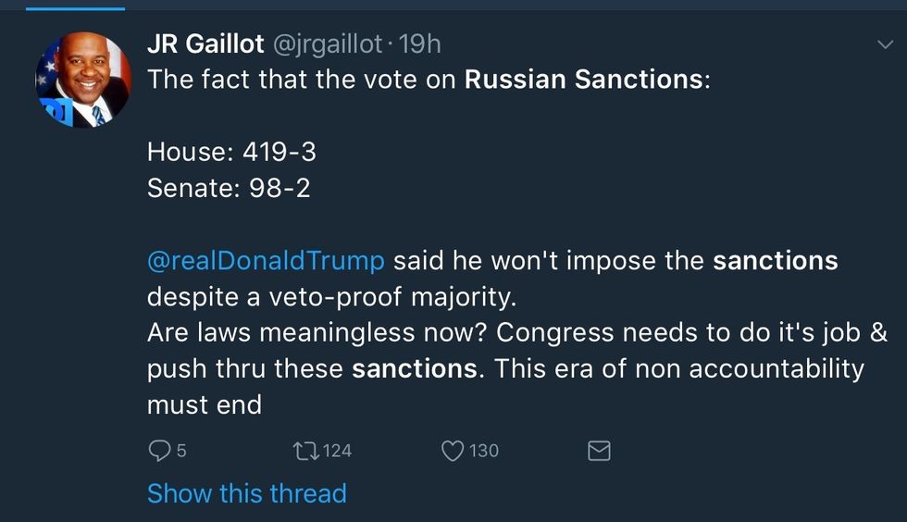Select the blue highlighted tab indicator at top
Viewport: 907px width, 522px height.
75,7
